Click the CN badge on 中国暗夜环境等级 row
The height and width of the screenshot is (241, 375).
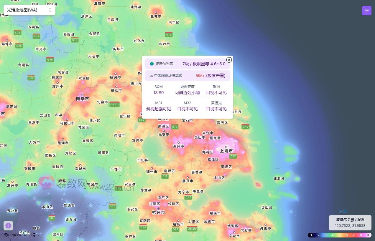[151, 76]
